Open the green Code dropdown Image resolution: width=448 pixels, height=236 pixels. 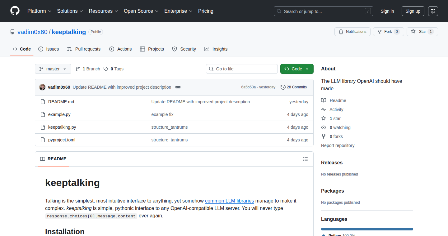(297, 69)
